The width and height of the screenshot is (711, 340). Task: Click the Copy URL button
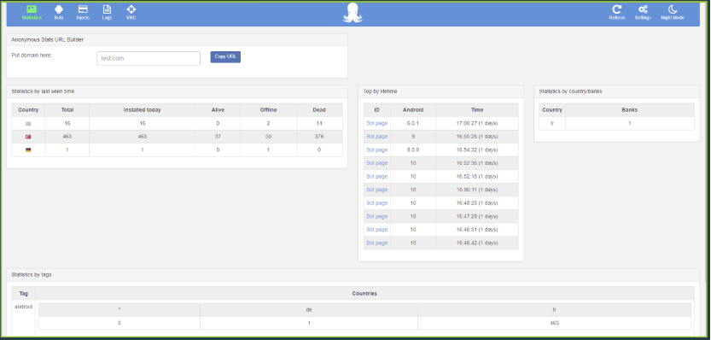[225, 56]
